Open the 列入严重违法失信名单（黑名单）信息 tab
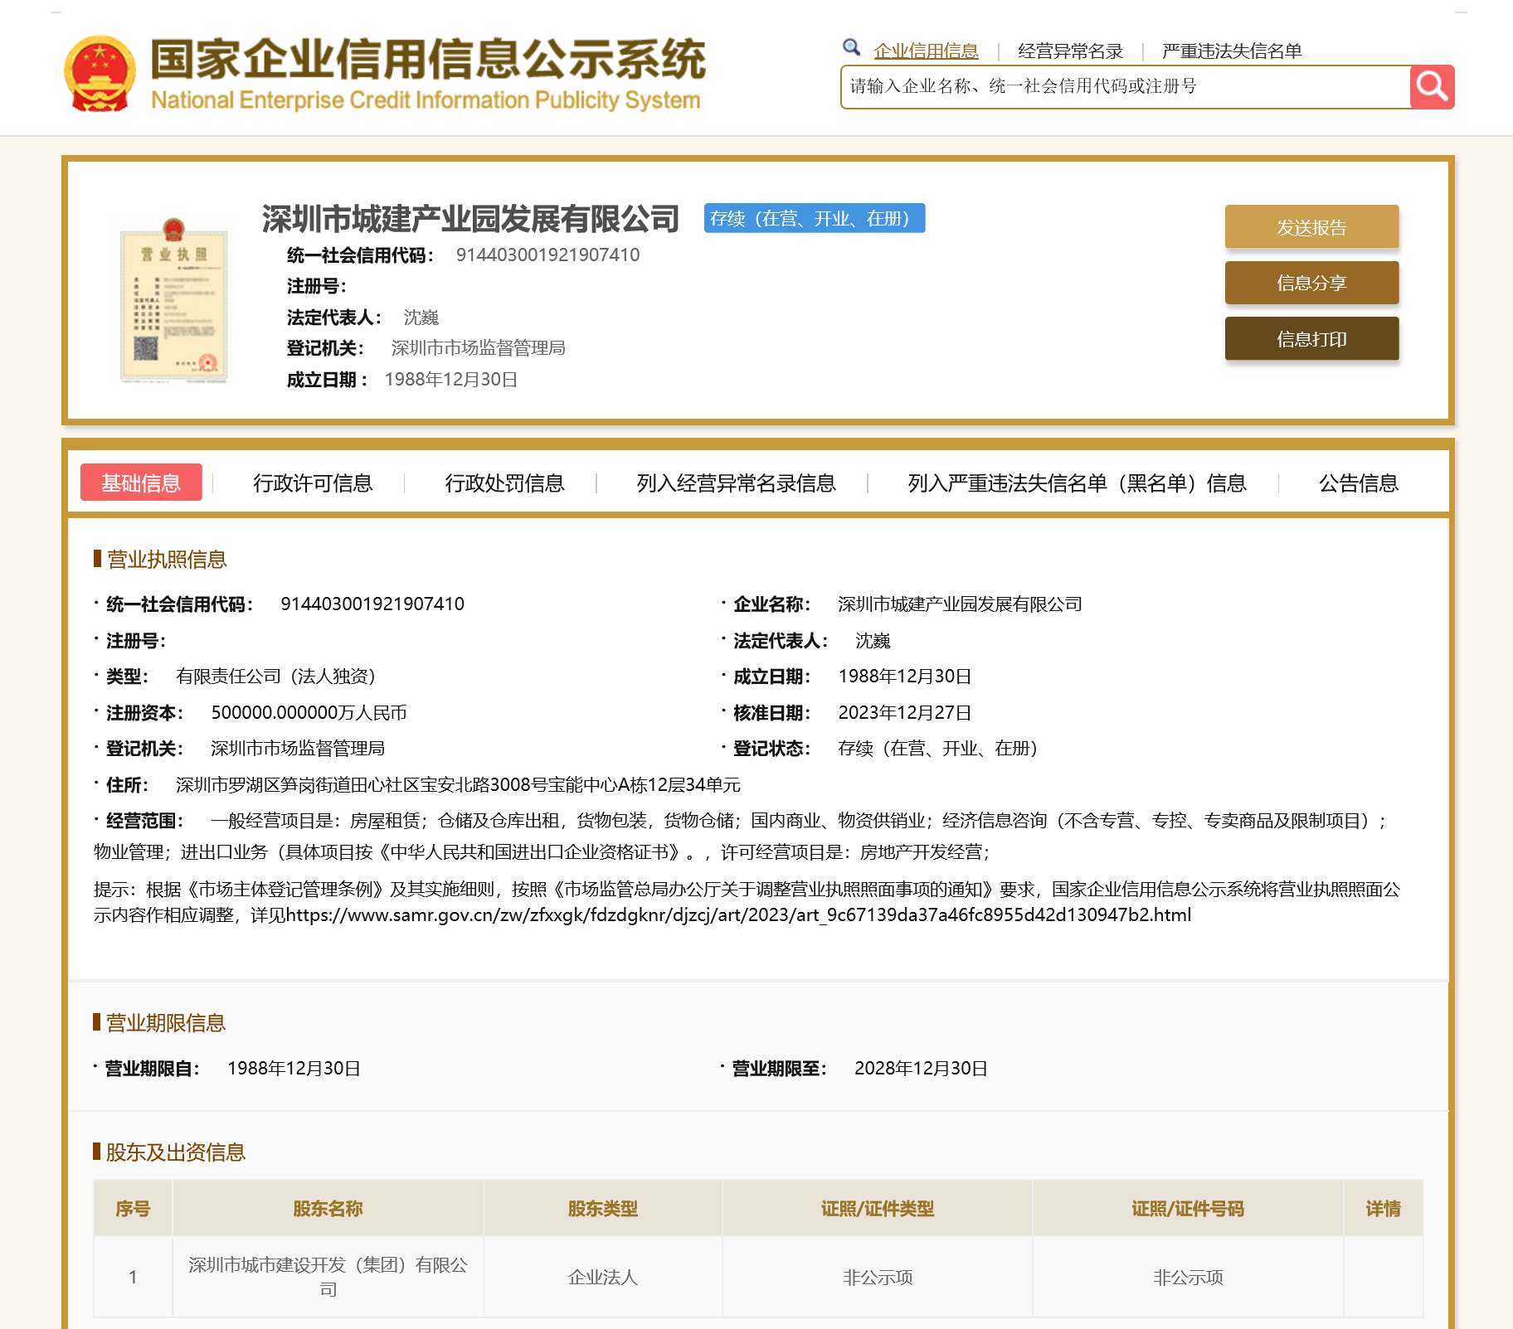 (x=1077, y=483)
